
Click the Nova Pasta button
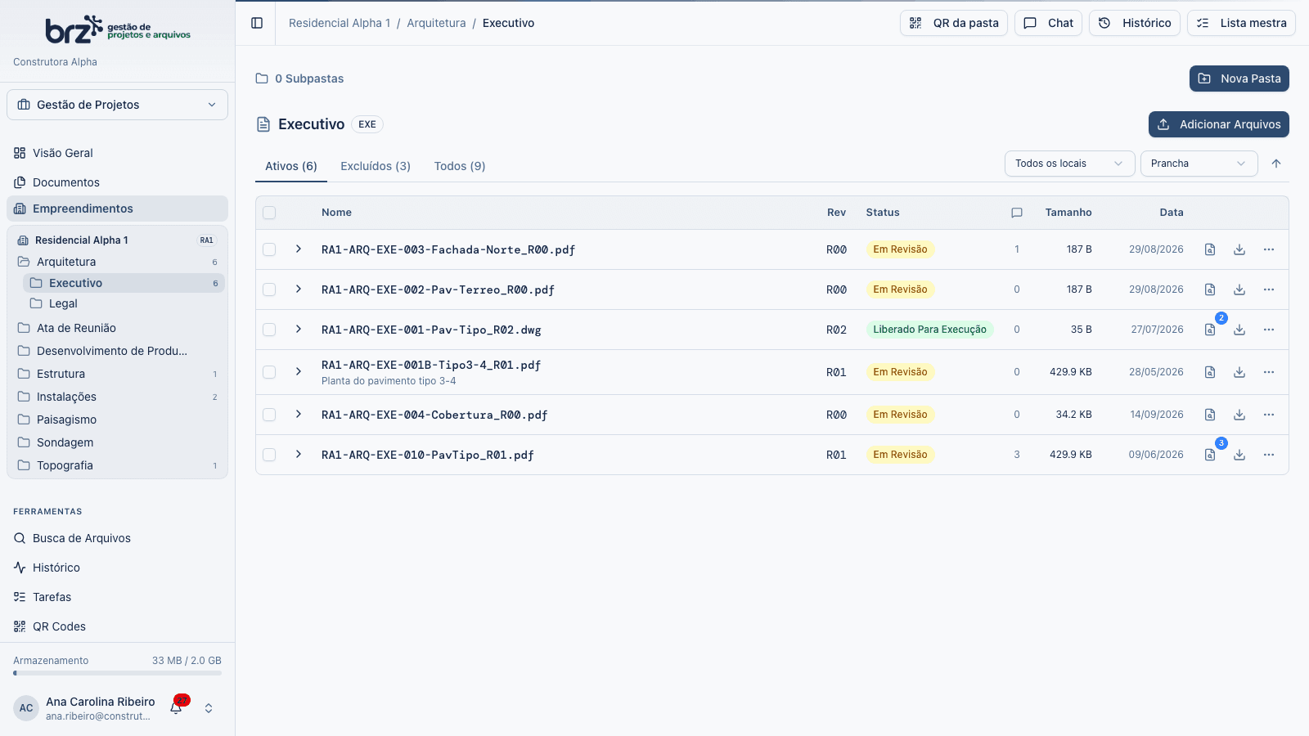1239,79
